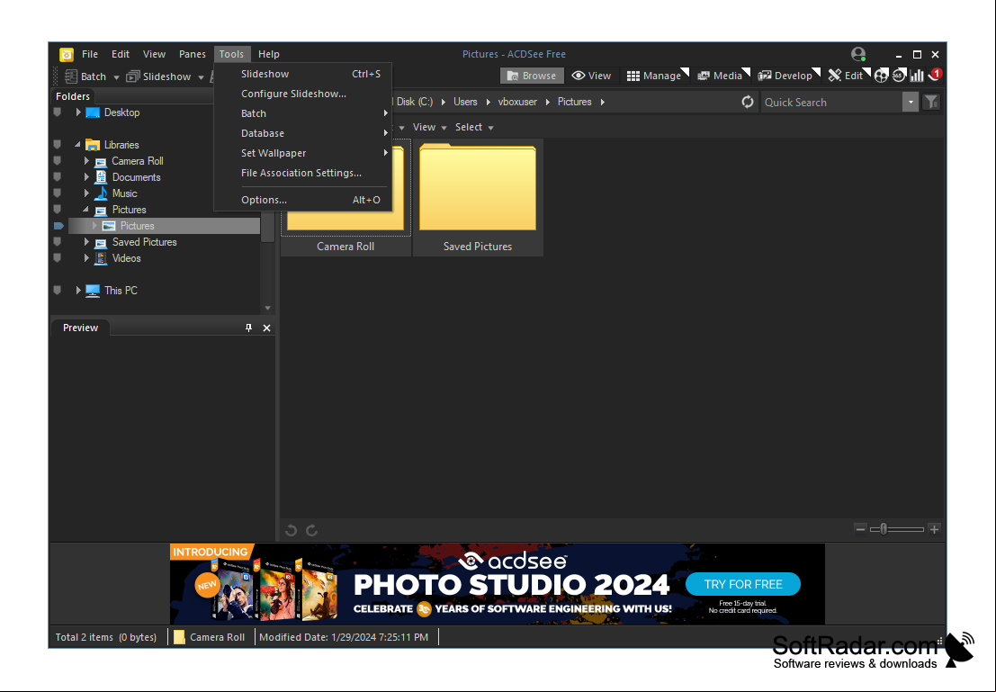
Task: Collapse the Libraries tree node
Action: pyautogui.click(x=78, y=144)
